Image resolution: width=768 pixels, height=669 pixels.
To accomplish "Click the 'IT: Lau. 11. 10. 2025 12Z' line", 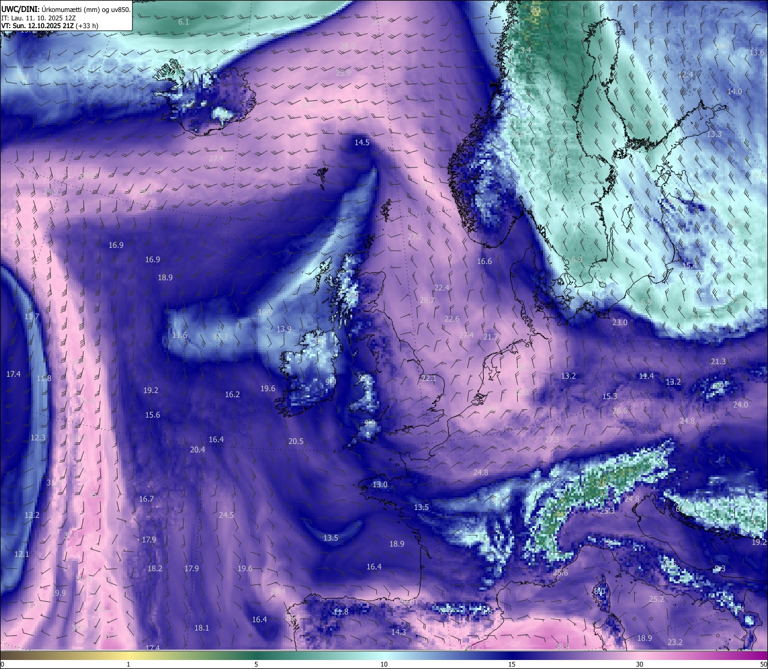I will [x=38, y=18].
